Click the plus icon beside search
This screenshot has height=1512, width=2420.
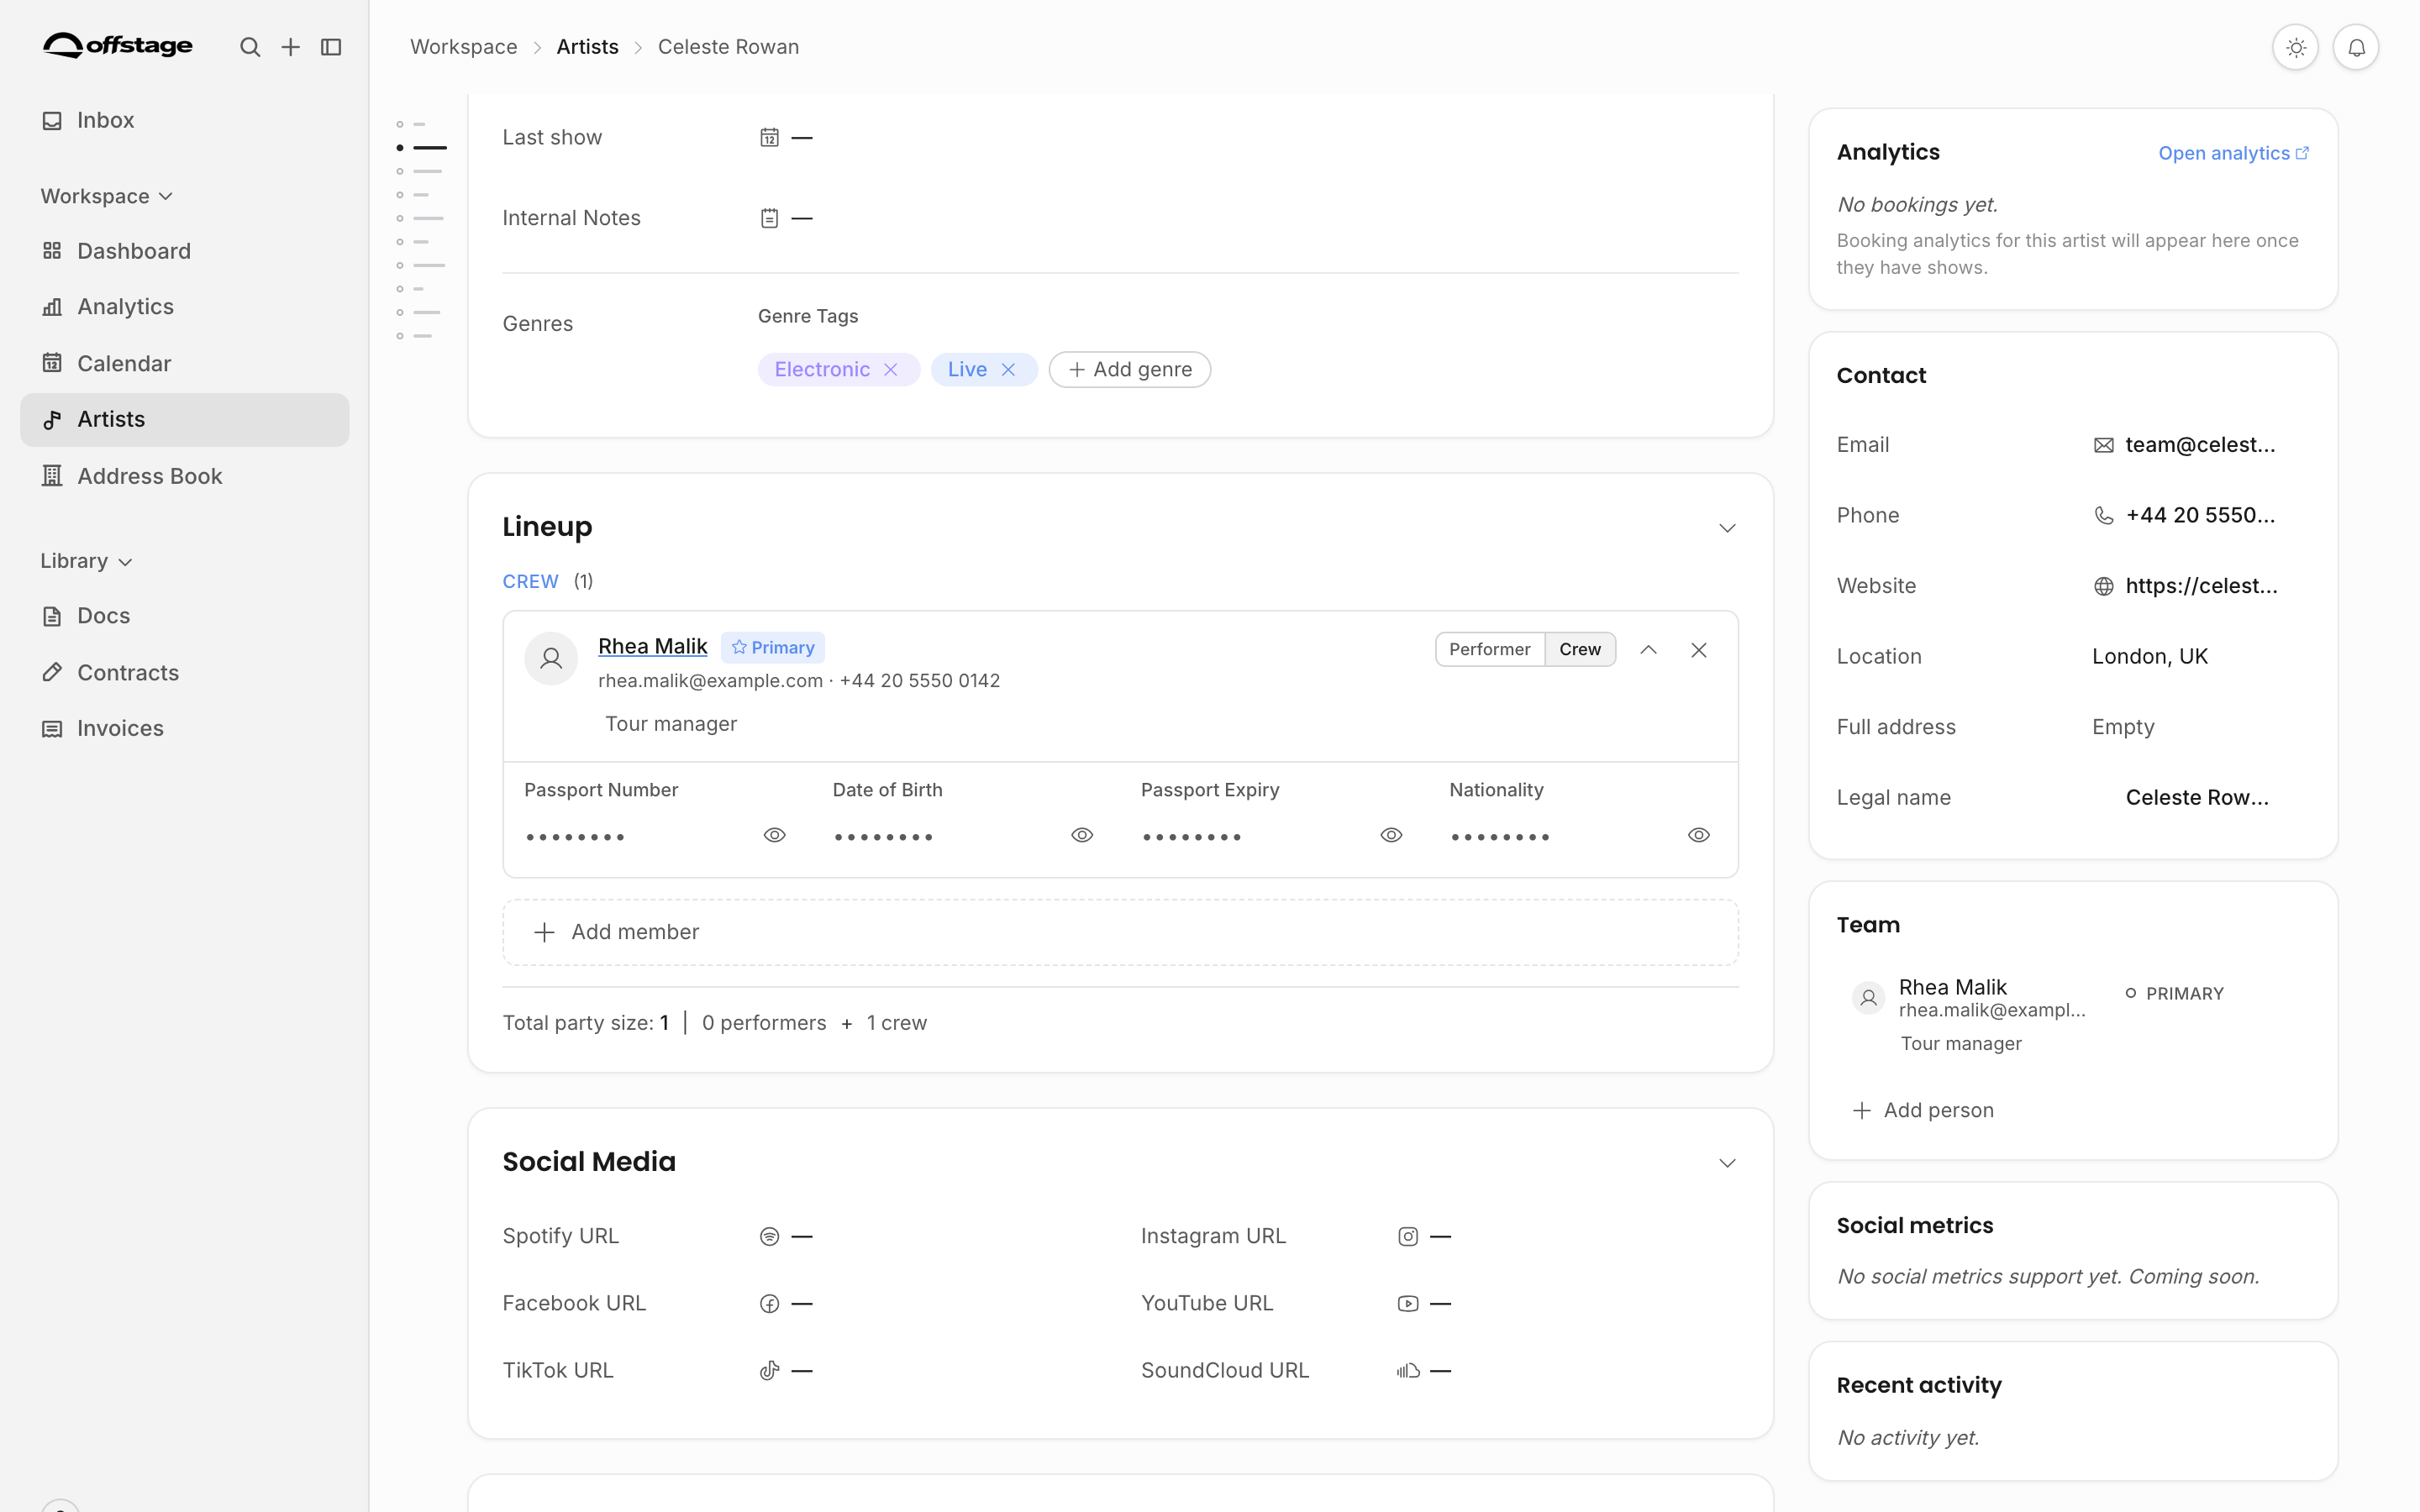coord(290,47)
